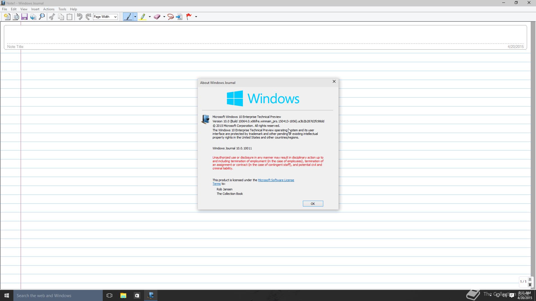Click the licensee name Rob Jansen

(224, 189)
